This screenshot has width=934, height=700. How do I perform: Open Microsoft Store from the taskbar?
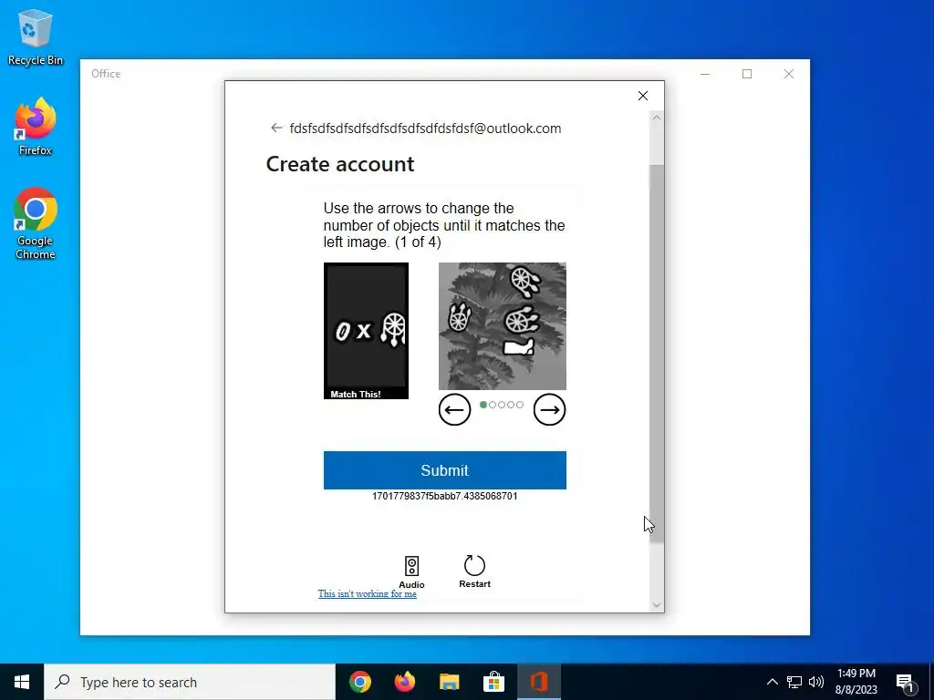[493, 682]
